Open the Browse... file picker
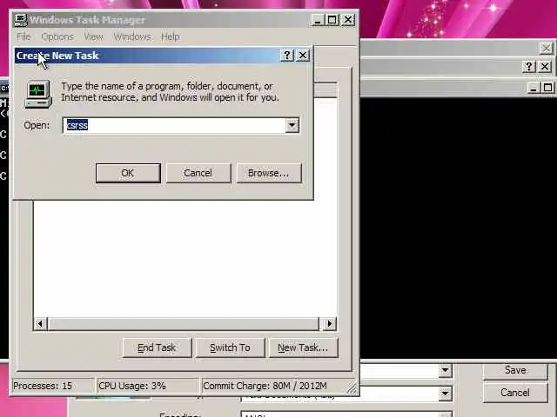Image resolution: width=557 pixels, height=417 pixels. [x=269, y=173]
